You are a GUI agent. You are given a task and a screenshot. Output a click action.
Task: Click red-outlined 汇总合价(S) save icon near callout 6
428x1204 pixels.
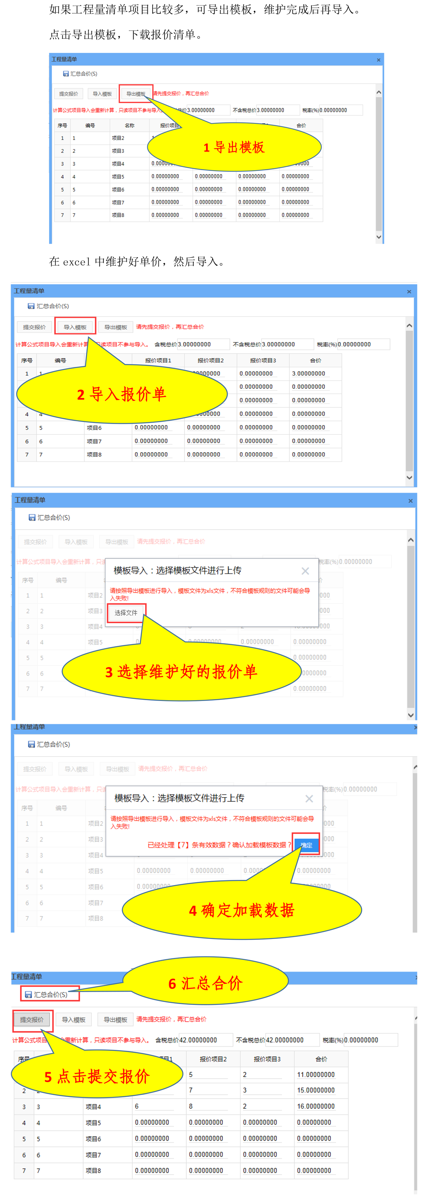50,994
